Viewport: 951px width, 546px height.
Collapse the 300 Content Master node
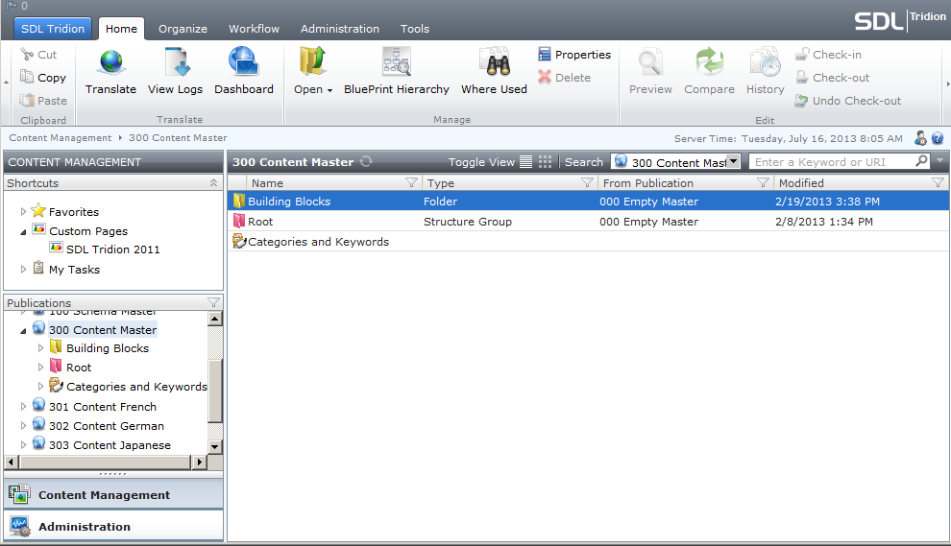(x=23, y=330)
